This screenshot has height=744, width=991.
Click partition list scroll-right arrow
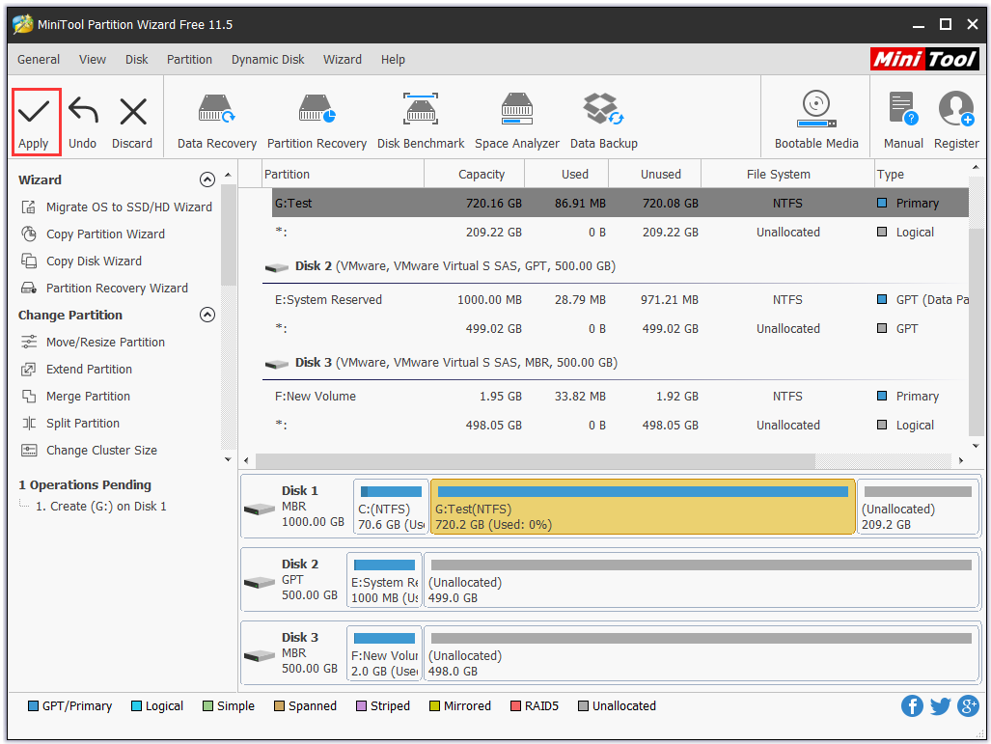[x=961, y=461]
